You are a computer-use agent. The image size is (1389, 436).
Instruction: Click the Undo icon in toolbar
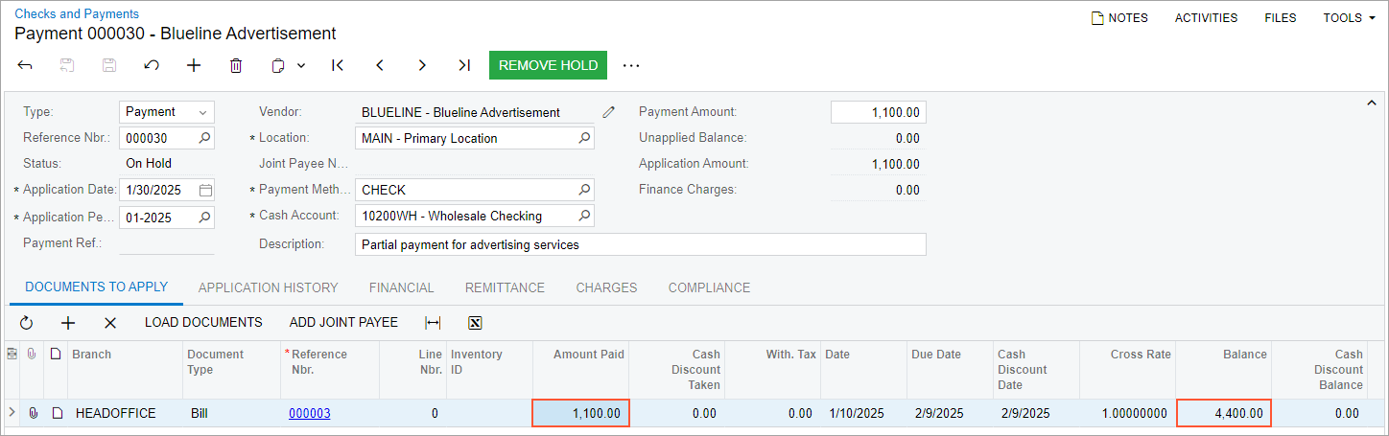pyautogui.click(x=152, y=65)
